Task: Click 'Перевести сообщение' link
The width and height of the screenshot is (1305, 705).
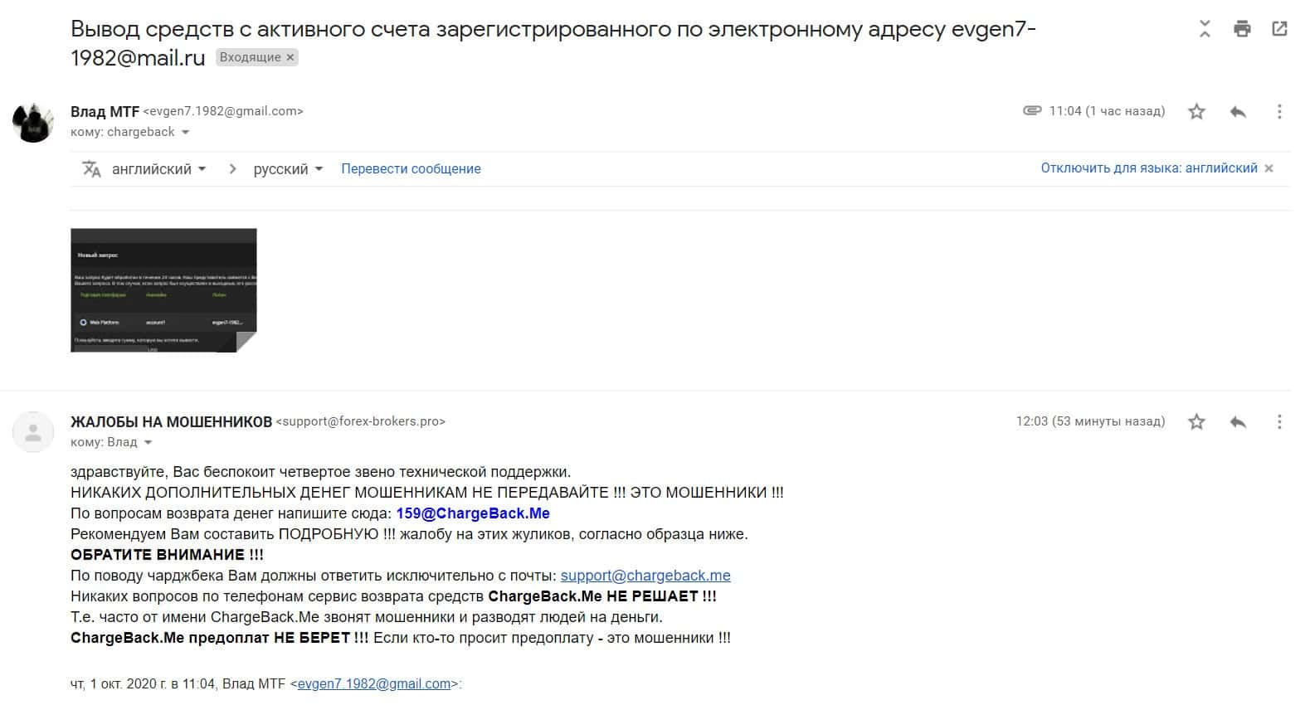Action: click(x=411, y=169)
